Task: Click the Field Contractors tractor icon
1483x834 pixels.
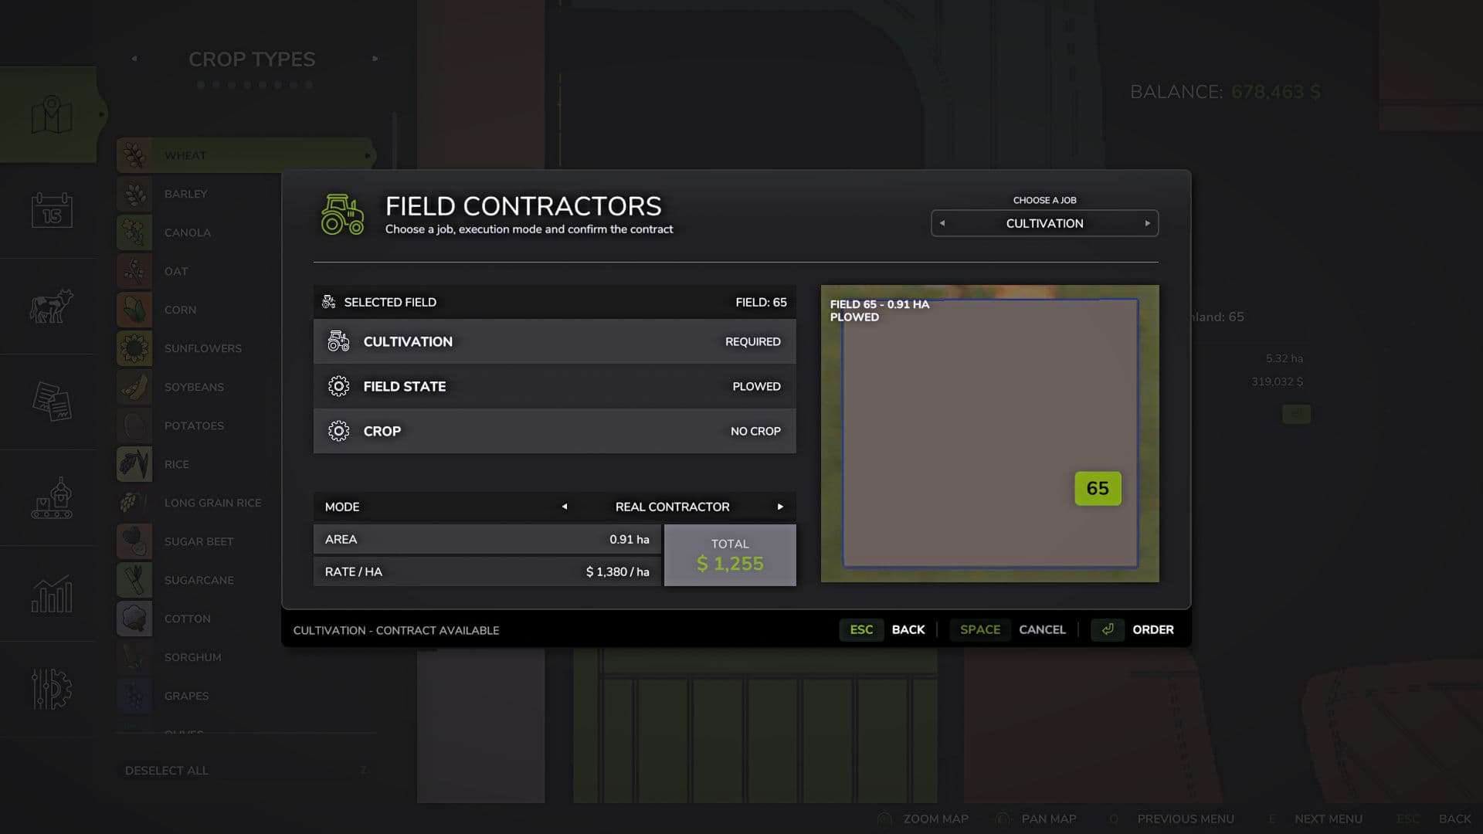Action: (342, 215)
